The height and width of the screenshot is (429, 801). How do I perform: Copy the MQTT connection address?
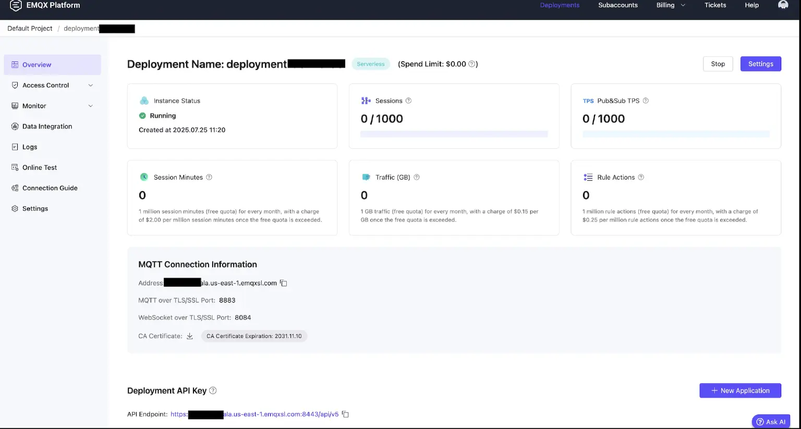pos(284,283)
